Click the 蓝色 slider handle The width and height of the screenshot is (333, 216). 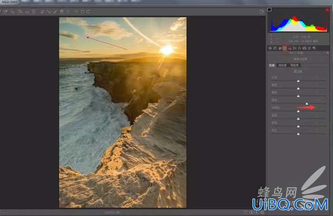[298, 119]
